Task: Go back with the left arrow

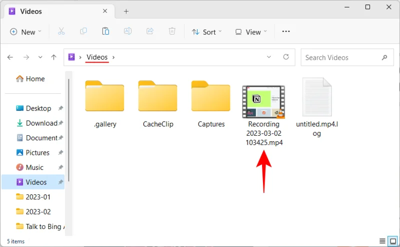Action: (x=10, y=57)
